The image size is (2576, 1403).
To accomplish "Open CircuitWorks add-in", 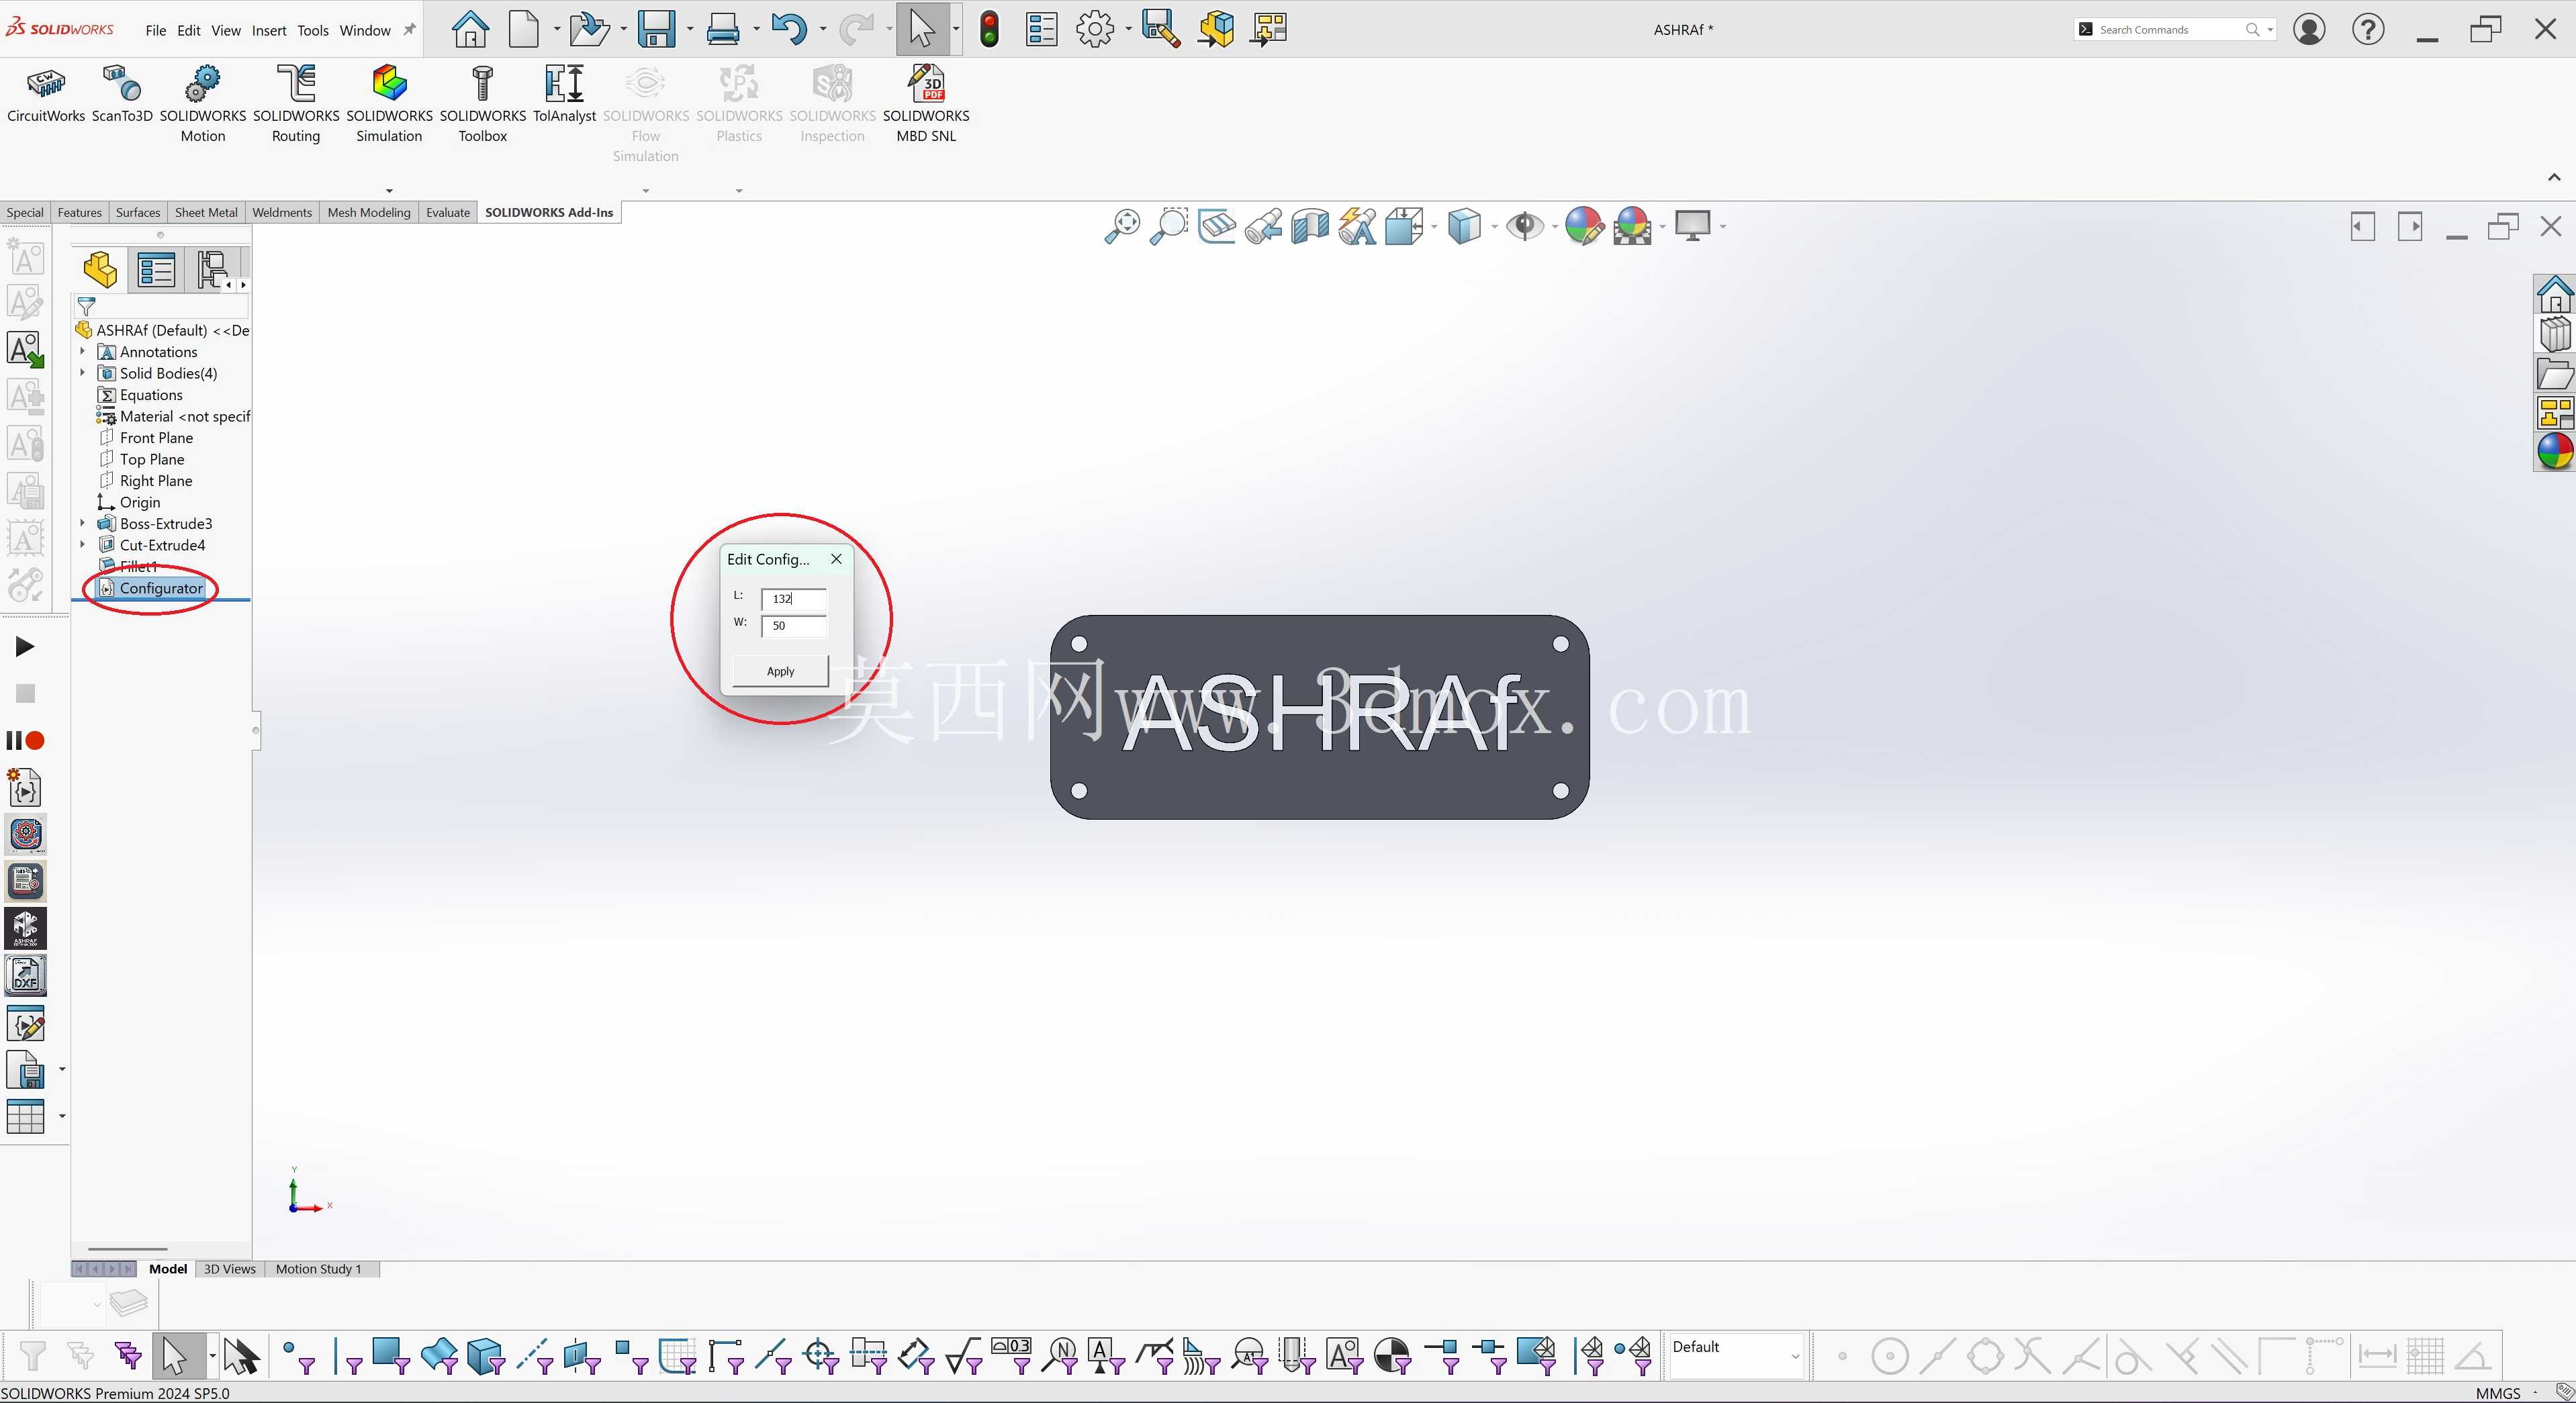I will click(46, 96).
